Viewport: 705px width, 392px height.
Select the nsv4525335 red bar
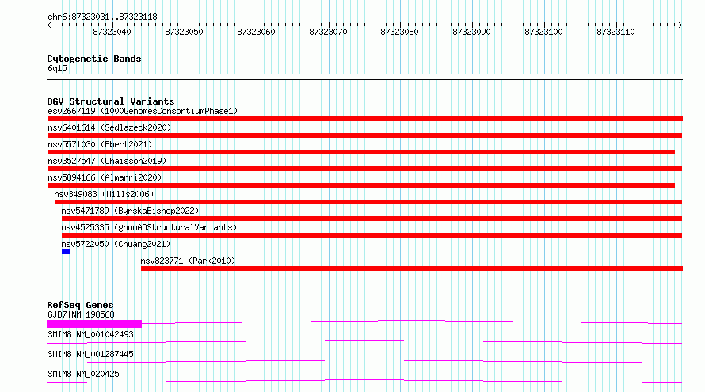[x=372, y=235]
